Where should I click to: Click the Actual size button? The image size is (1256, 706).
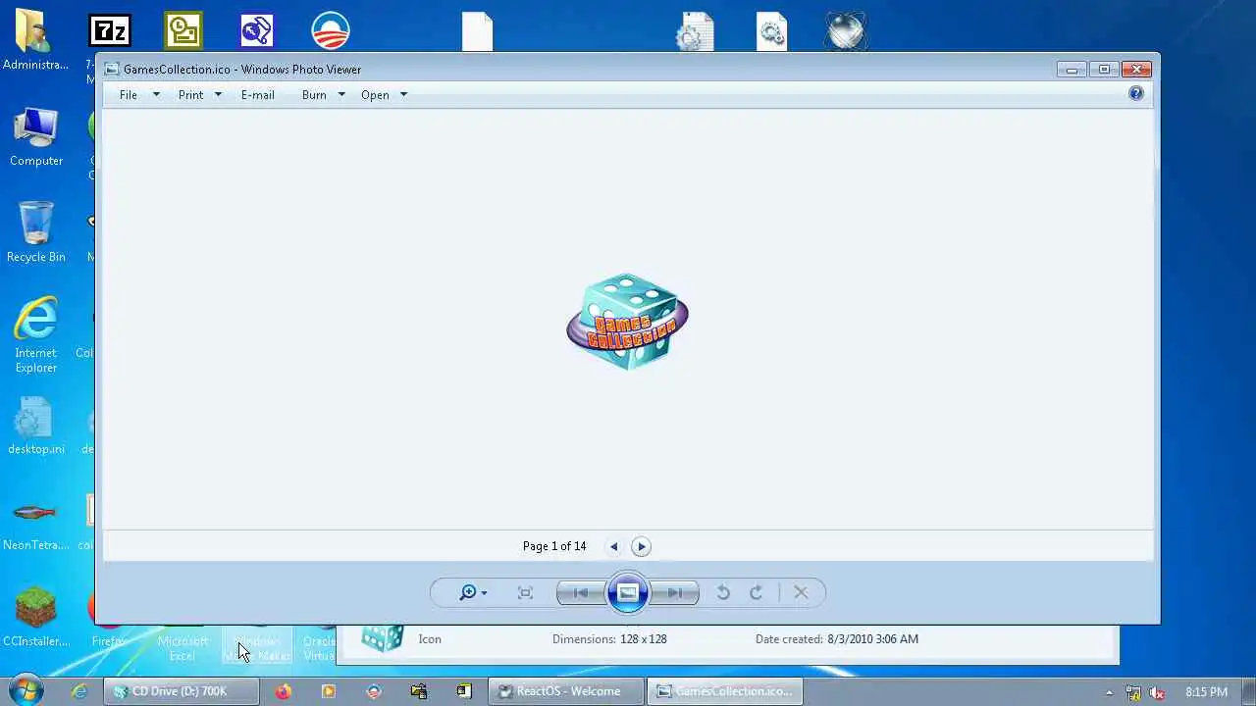pos(525,592)
